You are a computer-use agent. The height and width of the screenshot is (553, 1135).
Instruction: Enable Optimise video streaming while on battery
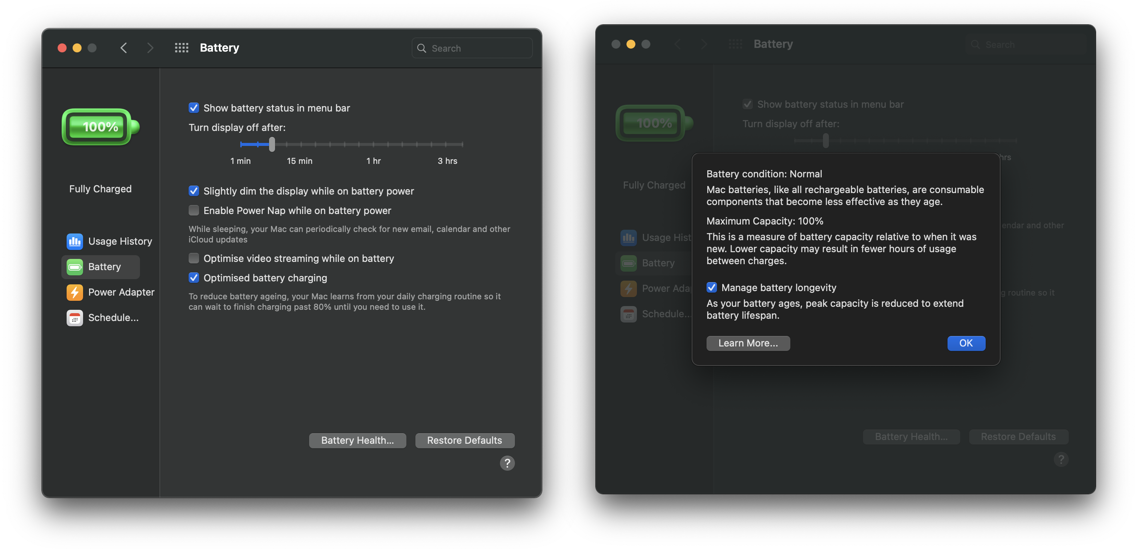(x=193, y=258)
